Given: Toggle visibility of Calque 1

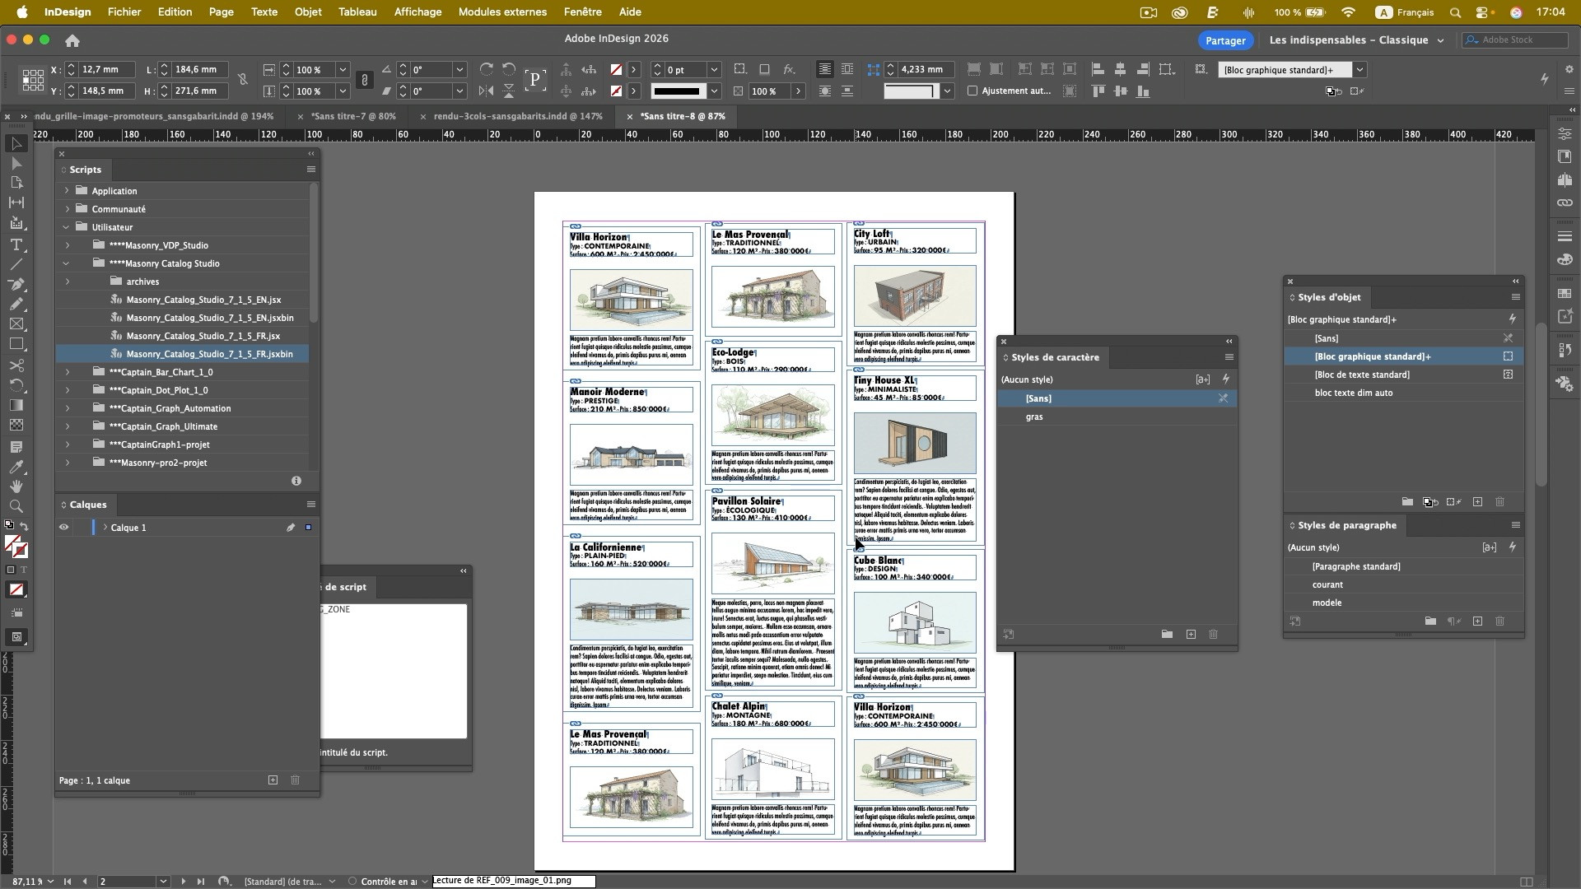Looking at the screenshot, I should 63,528.
